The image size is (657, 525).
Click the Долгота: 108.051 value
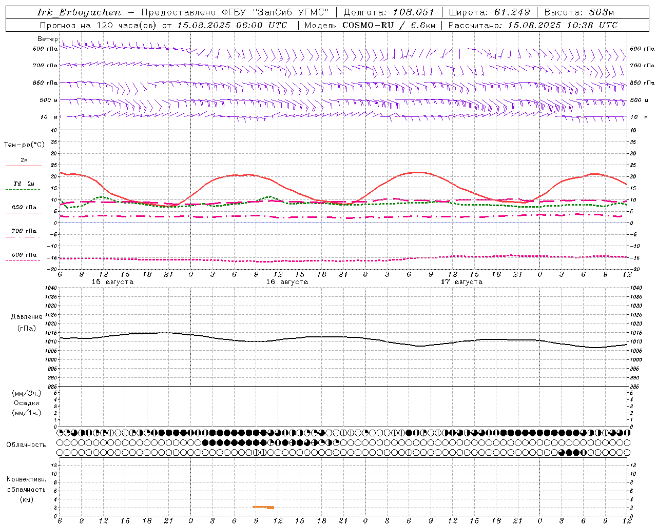[389, 12]
